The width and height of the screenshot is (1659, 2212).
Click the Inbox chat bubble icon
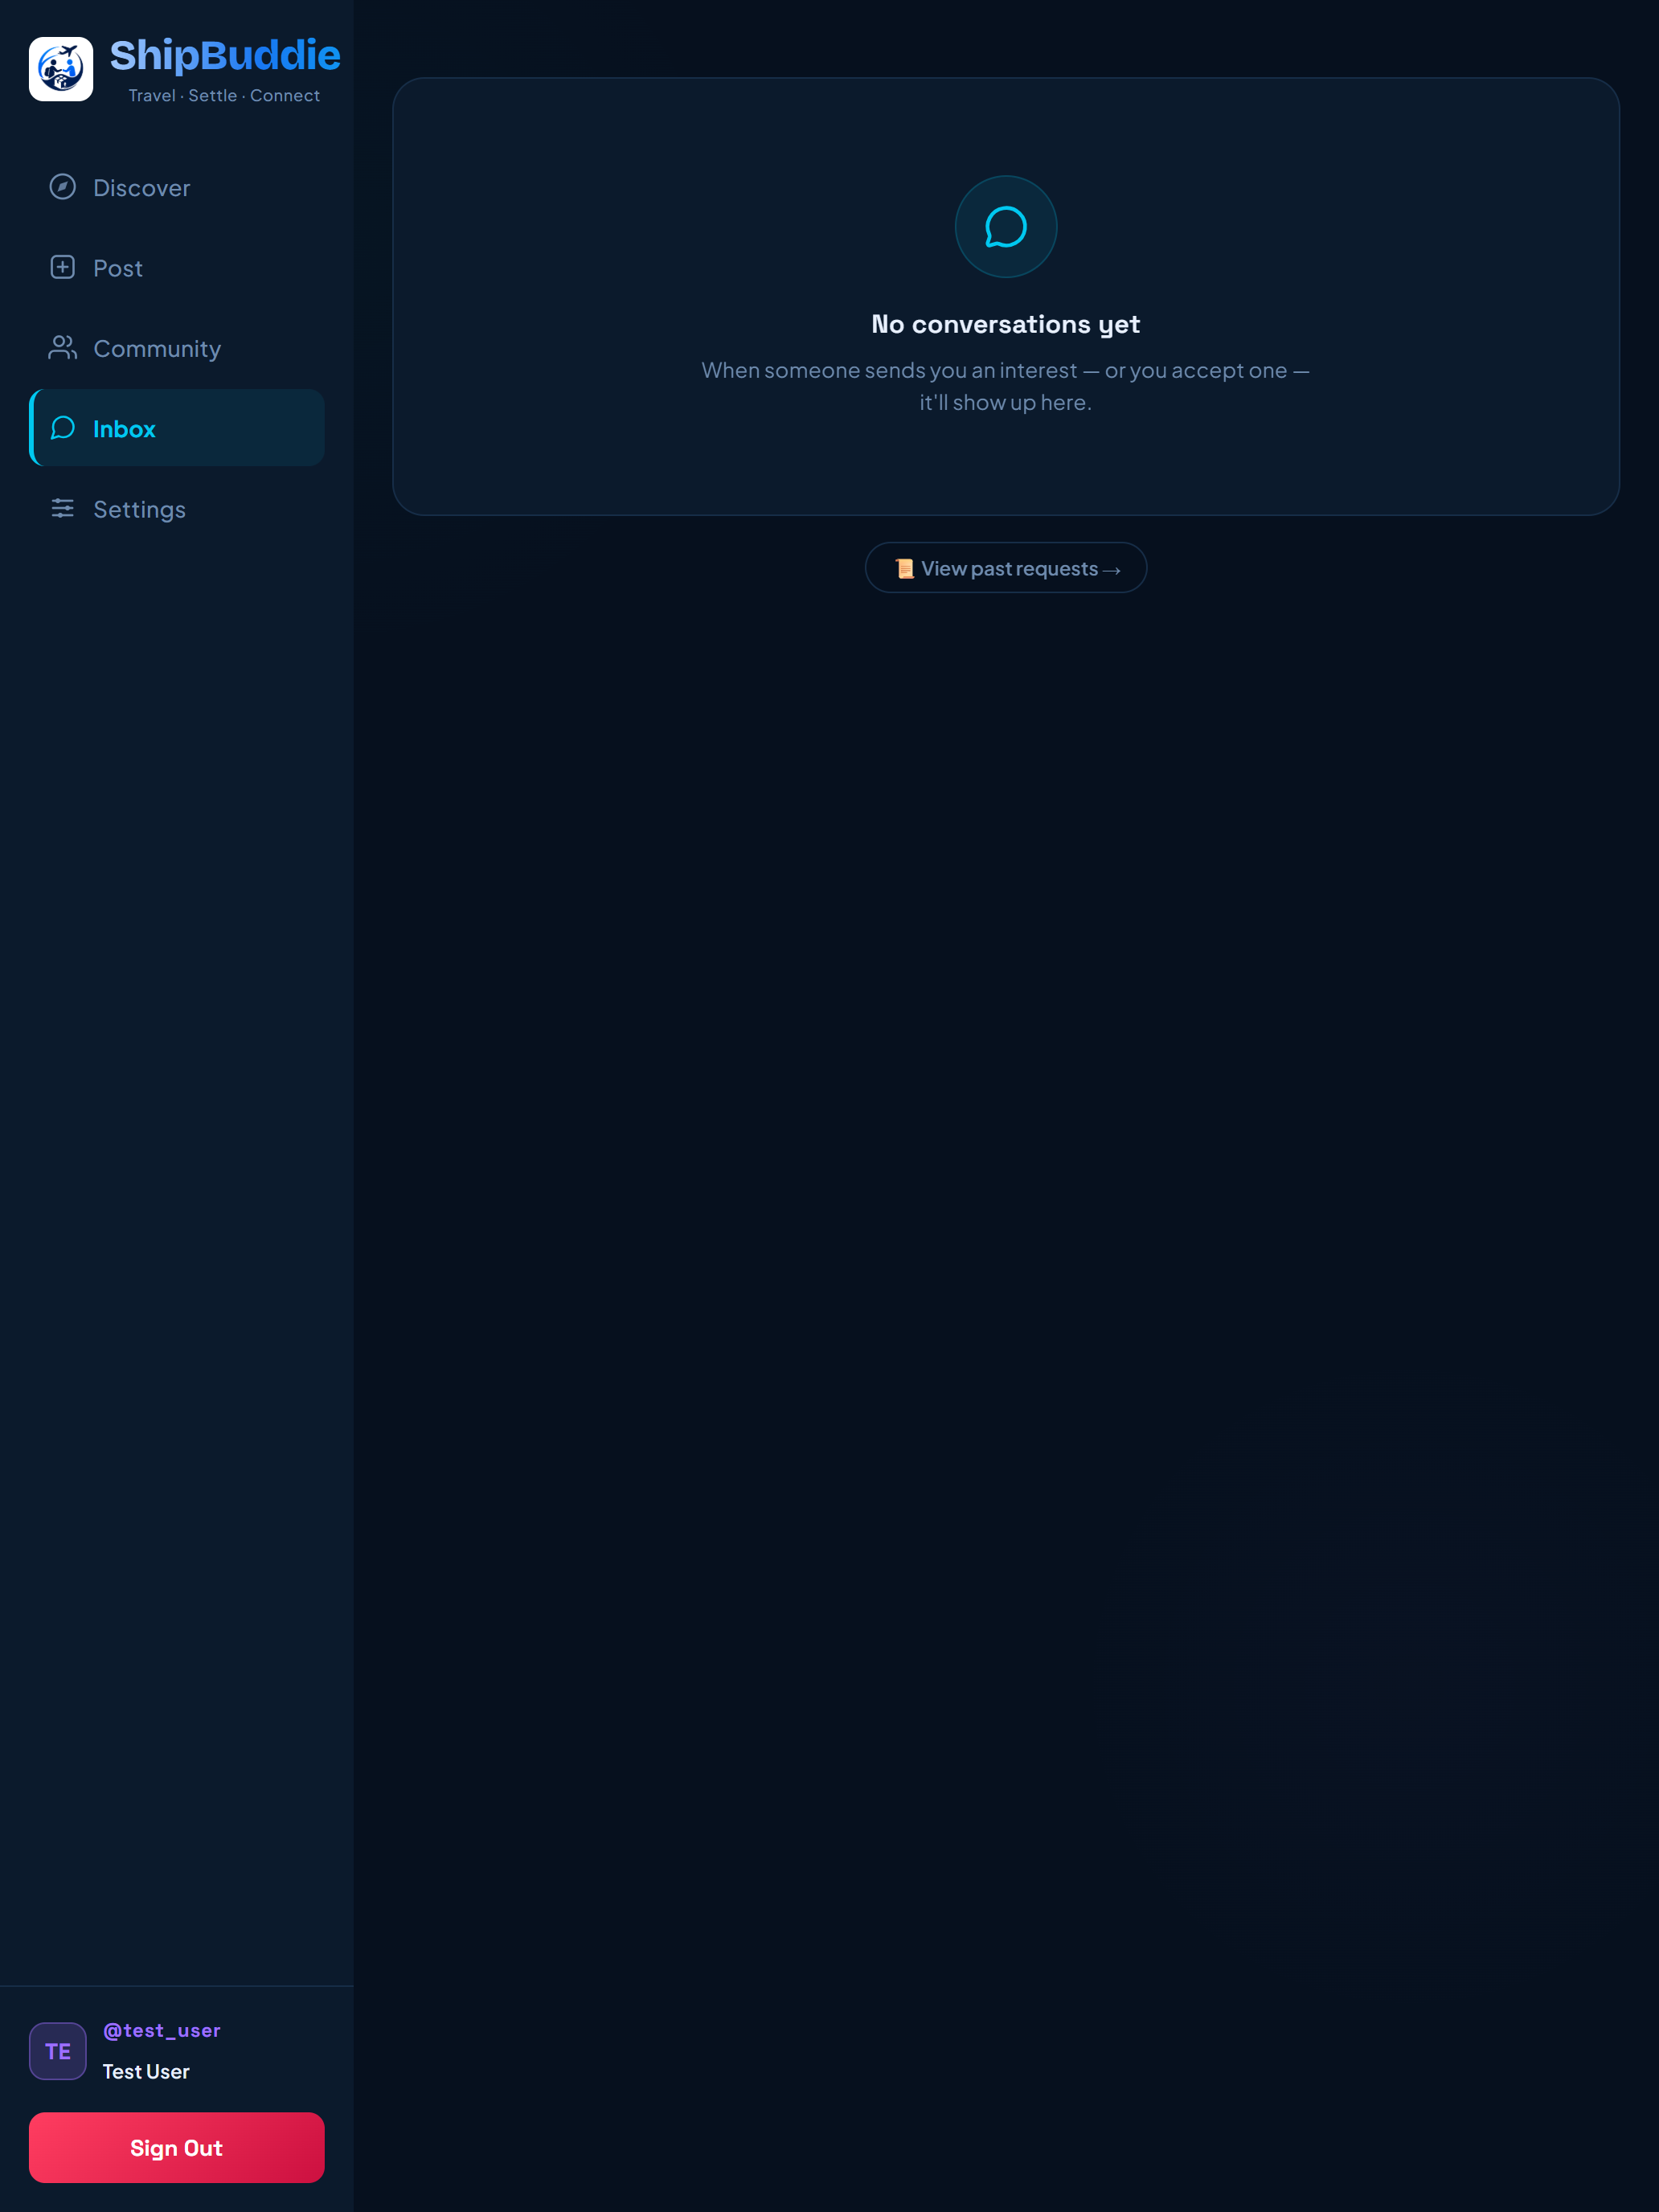point(63,428)
